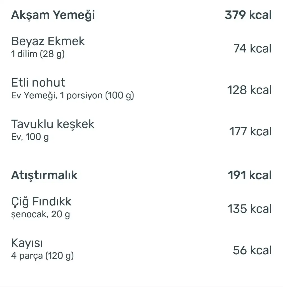Tap the 1 dilim (28 g) portion text
The image size is (283, 287).
coord(38,54)
